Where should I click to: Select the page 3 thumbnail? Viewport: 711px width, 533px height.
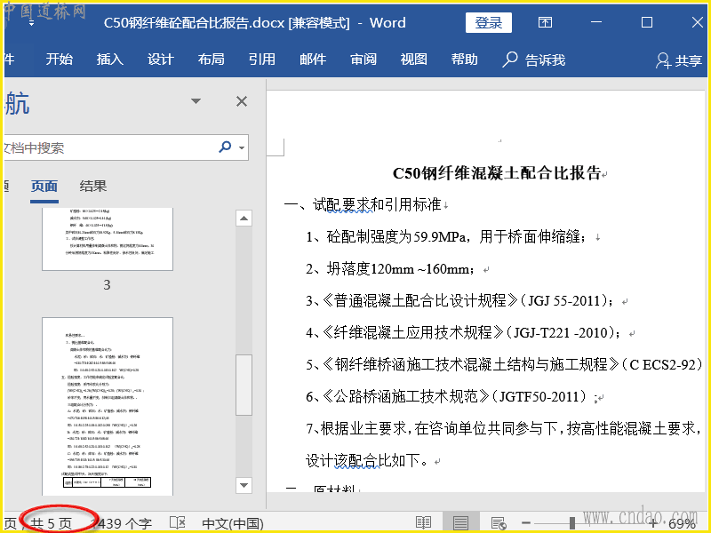108,239
